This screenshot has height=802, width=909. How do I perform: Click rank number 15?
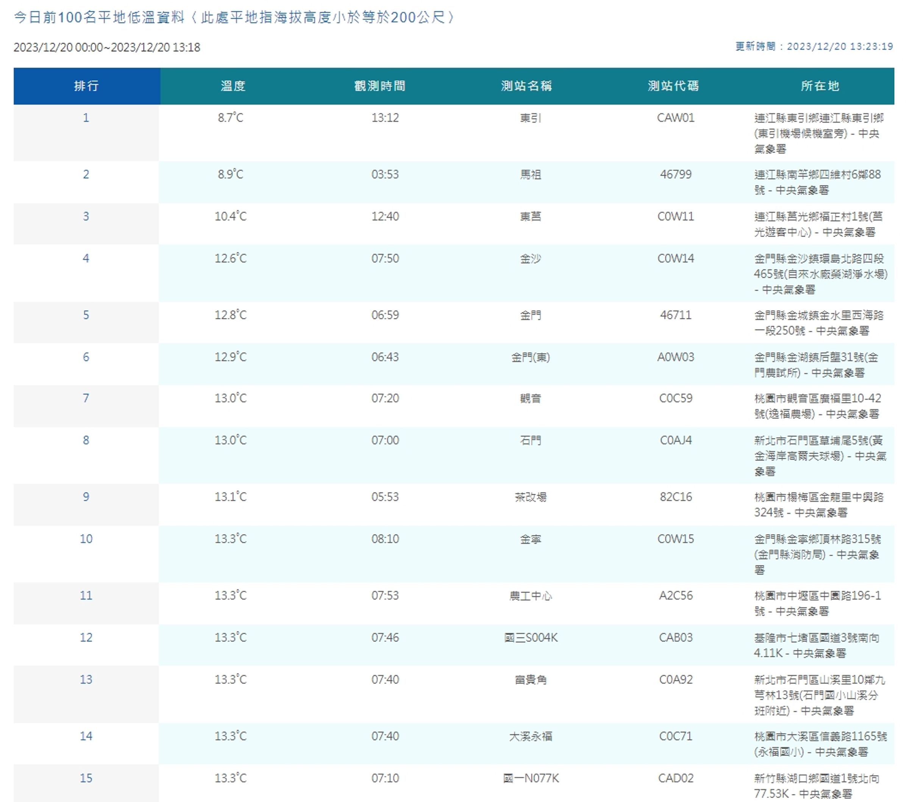click(x=86, y=778)
